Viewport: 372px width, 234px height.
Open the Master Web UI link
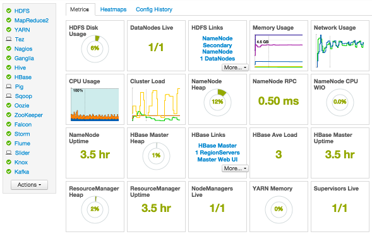point(217,160)
